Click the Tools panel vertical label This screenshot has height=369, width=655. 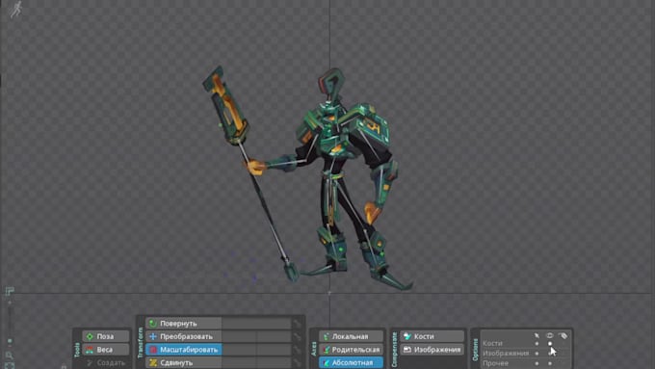[77, 350]
